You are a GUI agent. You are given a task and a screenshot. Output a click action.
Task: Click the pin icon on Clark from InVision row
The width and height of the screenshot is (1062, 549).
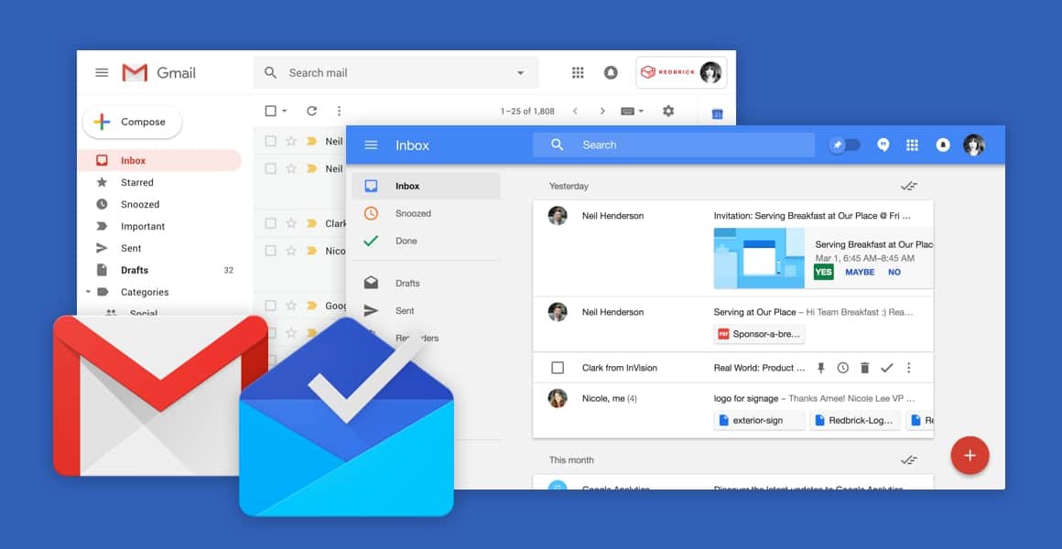(x=820, y=368)
